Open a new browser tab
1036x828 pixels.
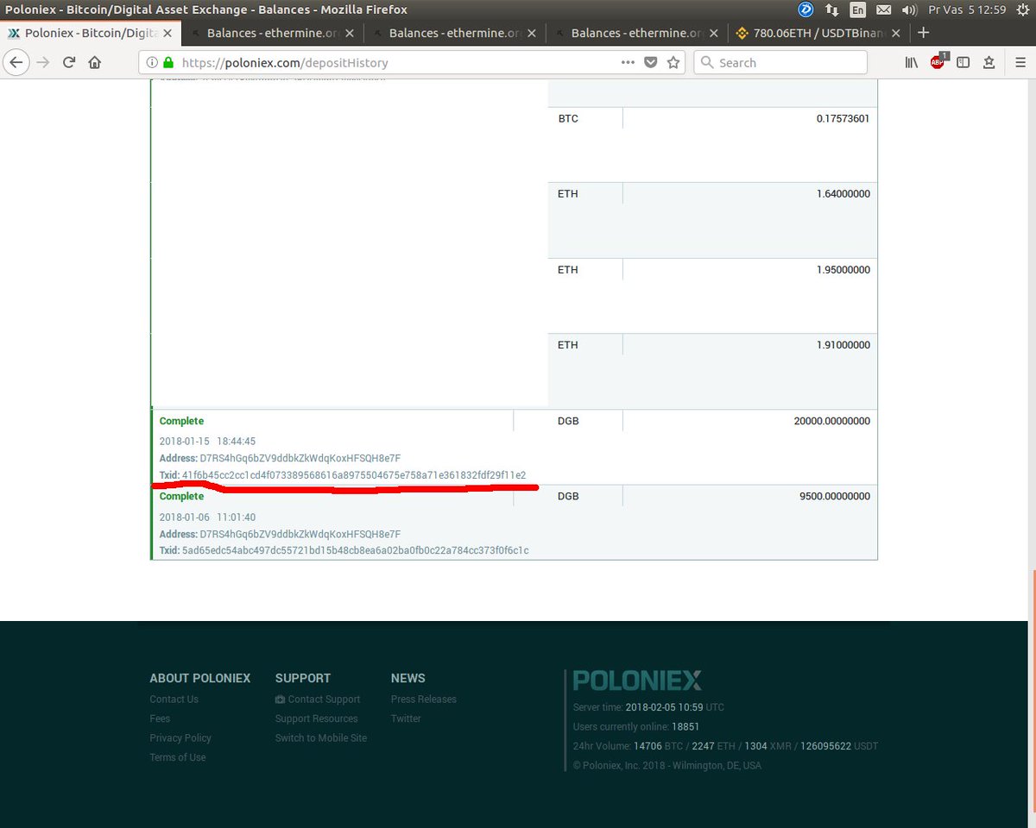click(923, 33)
